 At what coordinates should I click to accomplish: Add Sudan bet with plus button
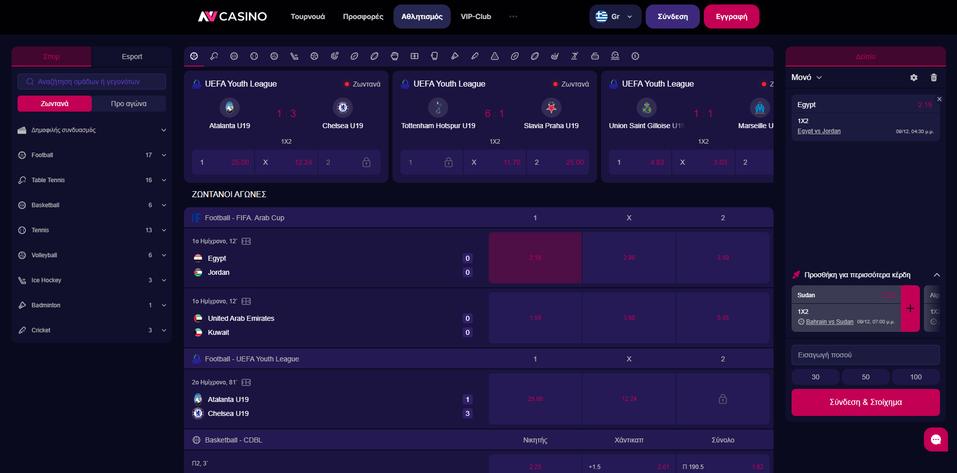pos(910,308)
